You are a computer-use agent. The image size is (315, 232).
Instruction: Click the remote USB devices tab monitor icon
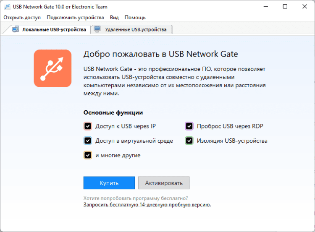(97, 29)
